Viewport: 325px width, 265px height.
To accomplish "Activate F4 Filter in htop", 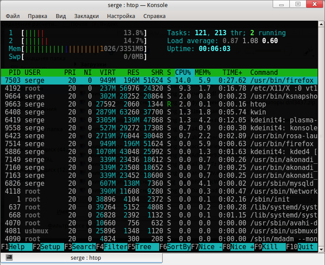I will 116,247.
